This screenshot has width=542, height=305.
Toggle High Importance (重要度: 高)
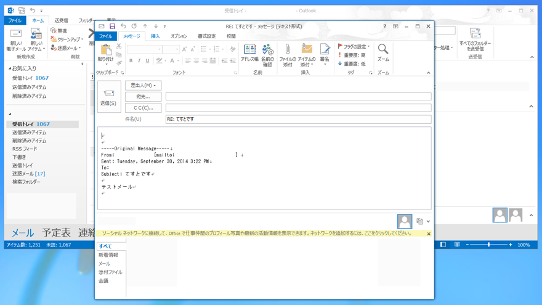pos(352,55)
